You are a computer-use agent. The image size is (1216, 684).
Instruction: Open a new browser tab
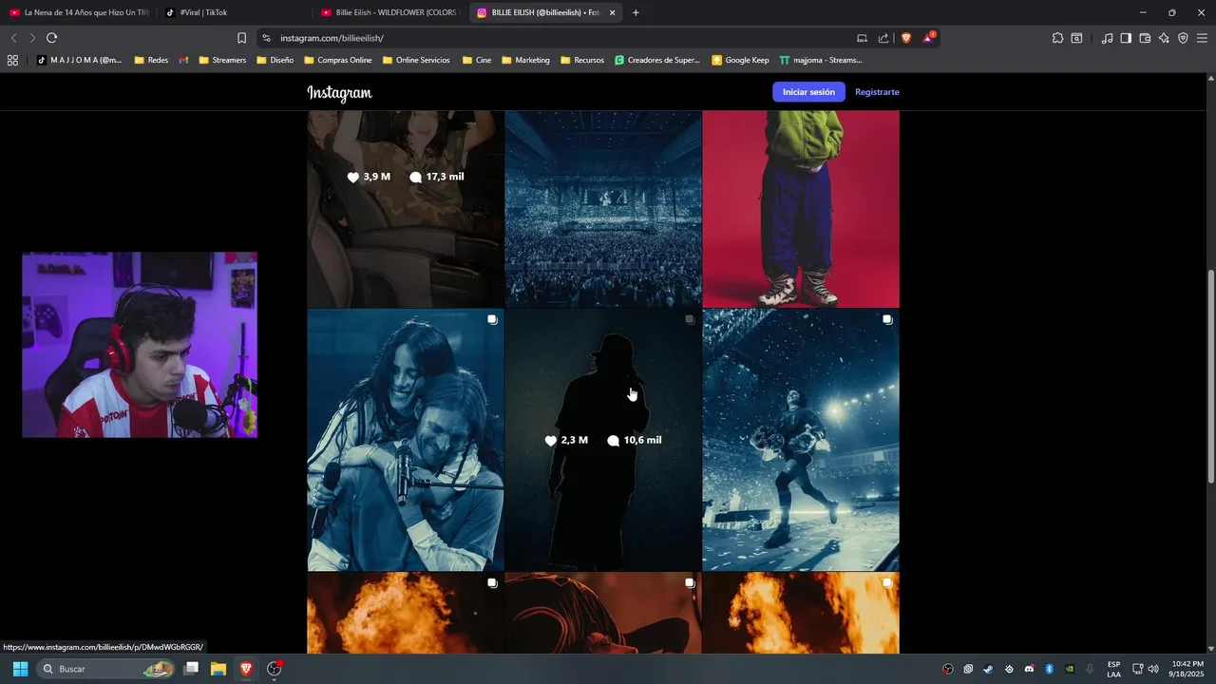[636, 12]
